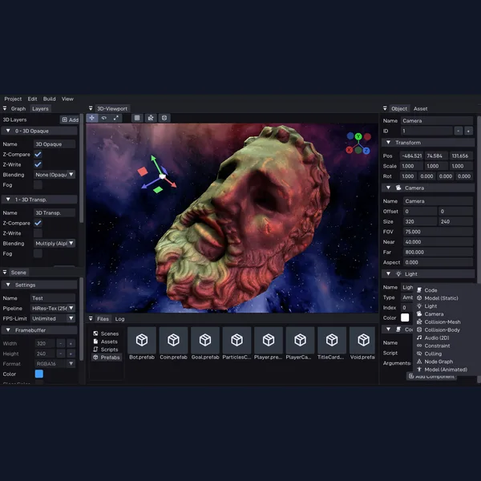
Task: Uncheck Z-Compare for 3D Opaque layer
Action: coord(38,154)
